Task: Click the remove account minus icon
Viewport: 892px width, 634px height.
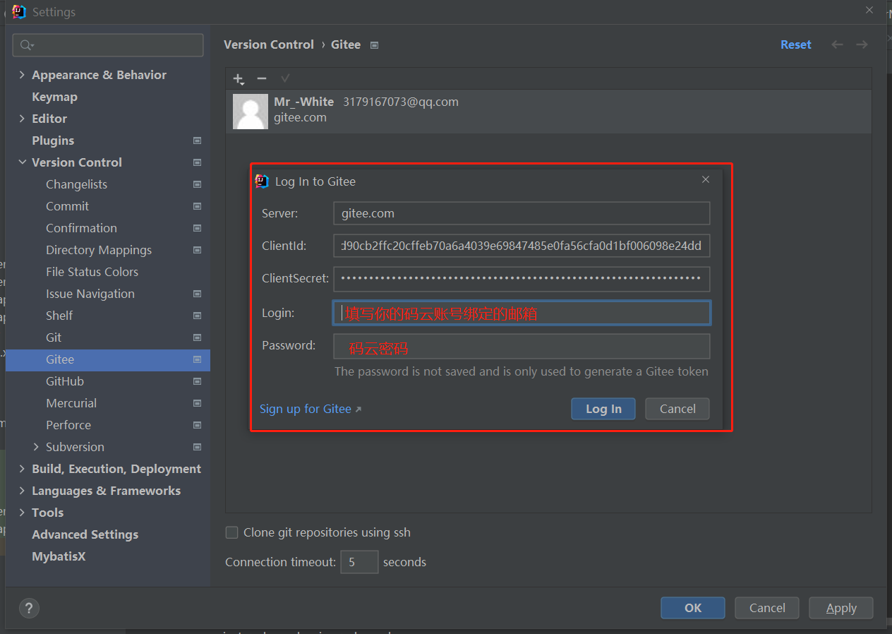Action: [262, 78]
